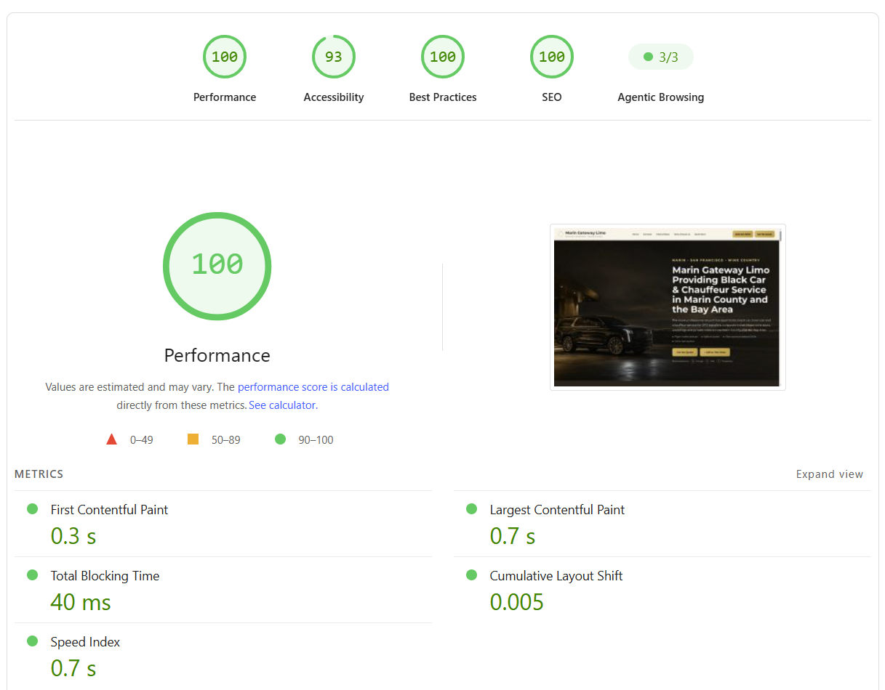Image resolution: width=885 pixels, height=690 pixels.
Task: Click the Agentic Browsing 3/3 badge
Action: click(x=661, y=57)
